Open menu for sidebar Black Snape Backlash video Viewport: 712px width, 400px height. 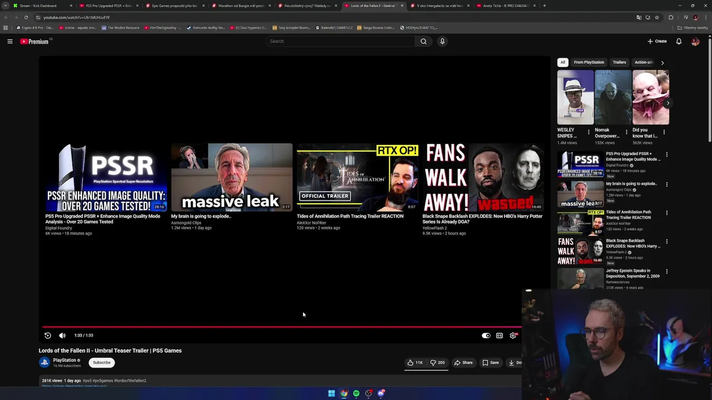click(x=667, y=242)
